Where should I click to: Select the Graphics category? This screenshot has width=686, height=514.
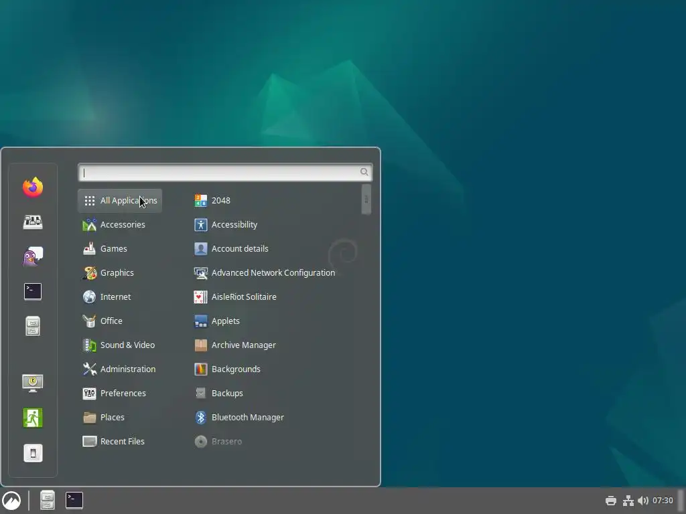coord(120,273)
